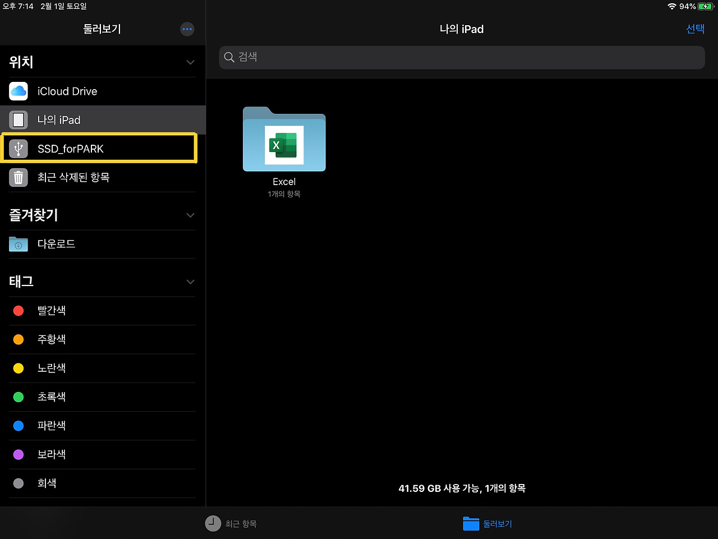Collapse the 태그 section

coord(191,282)
